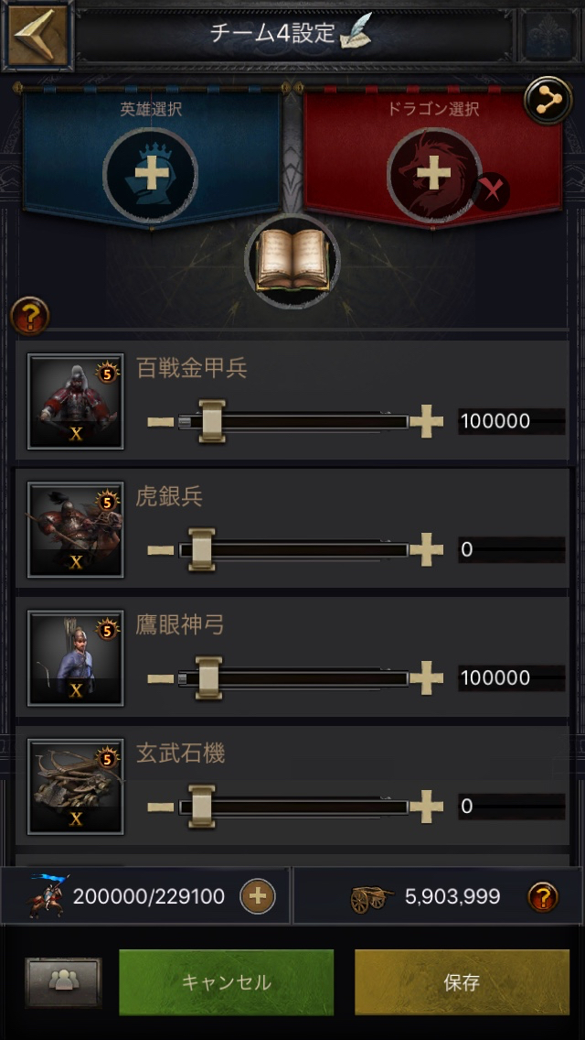Open team members icon button
The image size is (585, 1040).
(64, 982)
